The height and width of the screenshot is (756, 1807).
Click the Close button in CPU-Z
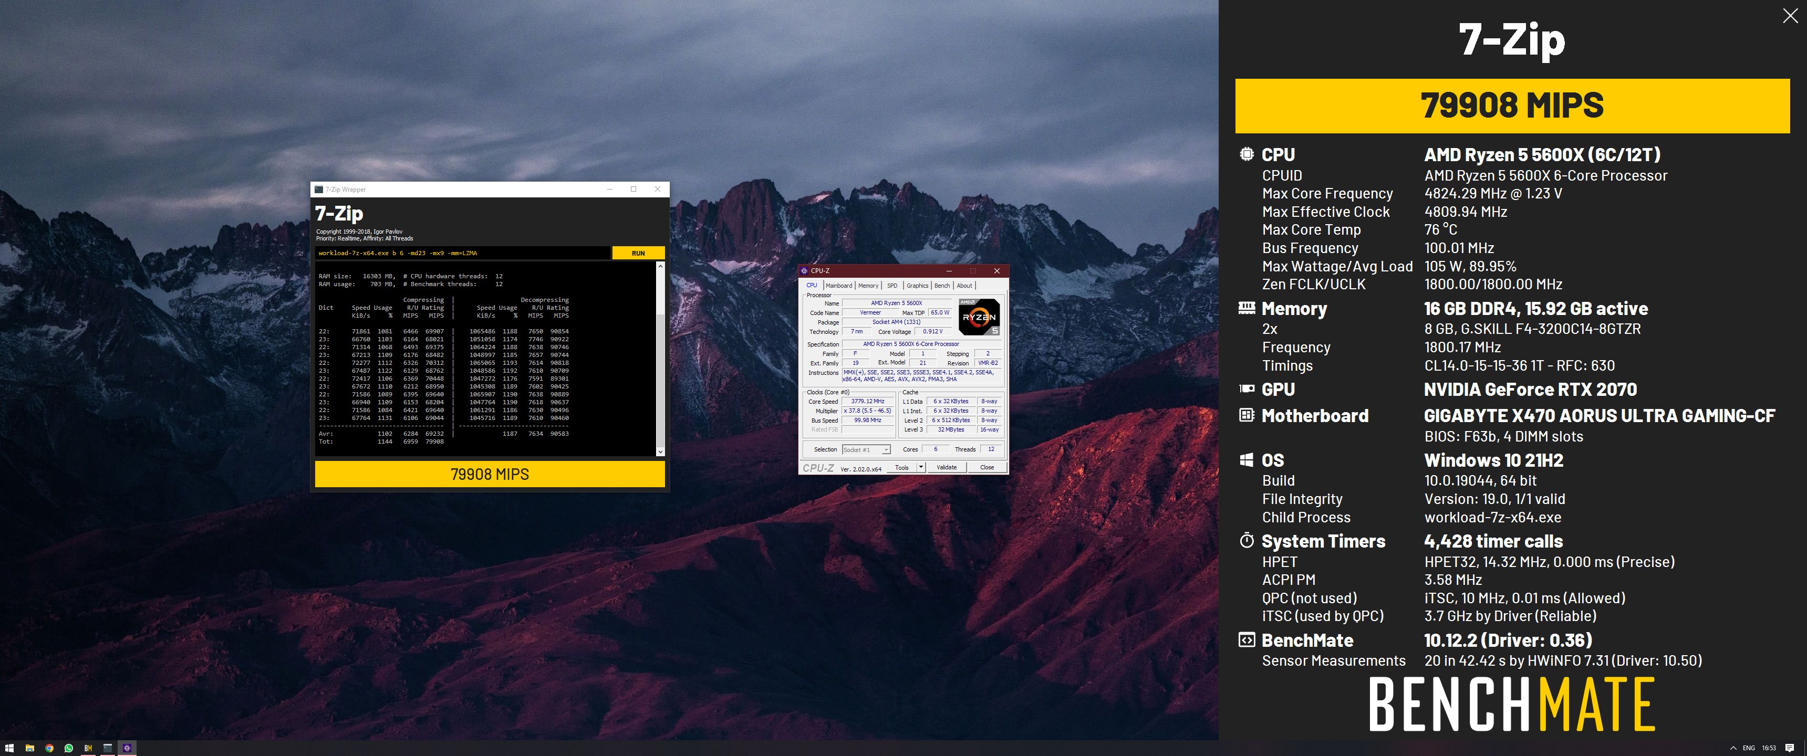(987, 467)
